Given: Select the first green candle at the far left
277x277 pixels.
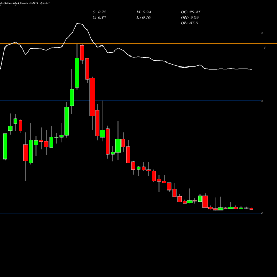Looking at the screenshot, I should click(x=6, y=146).
